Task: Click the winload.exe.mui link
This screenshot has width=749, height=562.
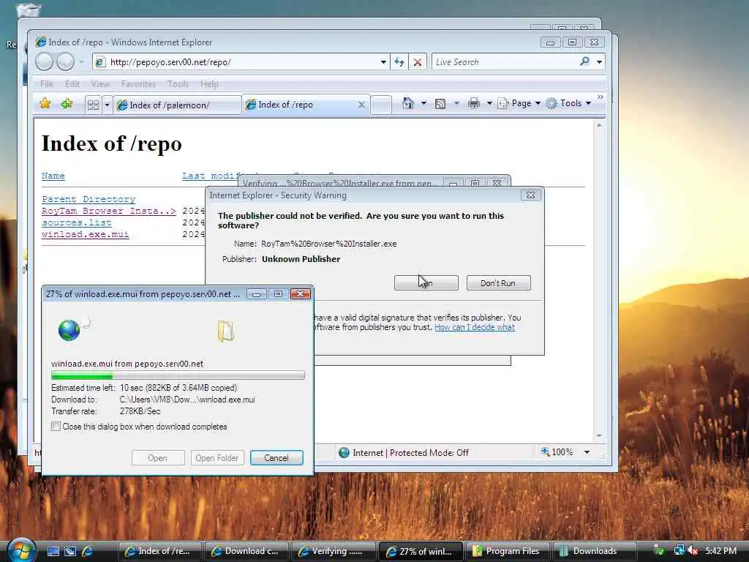Action: coord(85,234)
